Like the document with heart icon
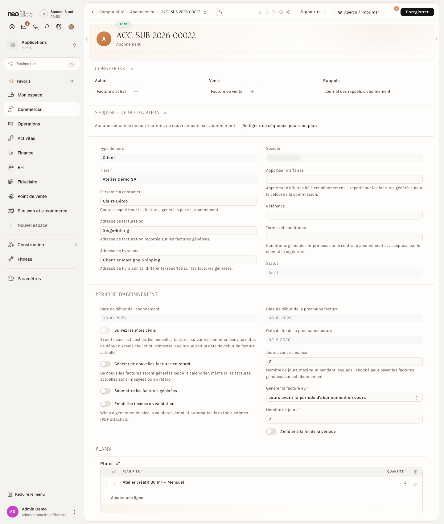Image resolution: width=444 pixels, height=524 pixels. click(281, 12)
